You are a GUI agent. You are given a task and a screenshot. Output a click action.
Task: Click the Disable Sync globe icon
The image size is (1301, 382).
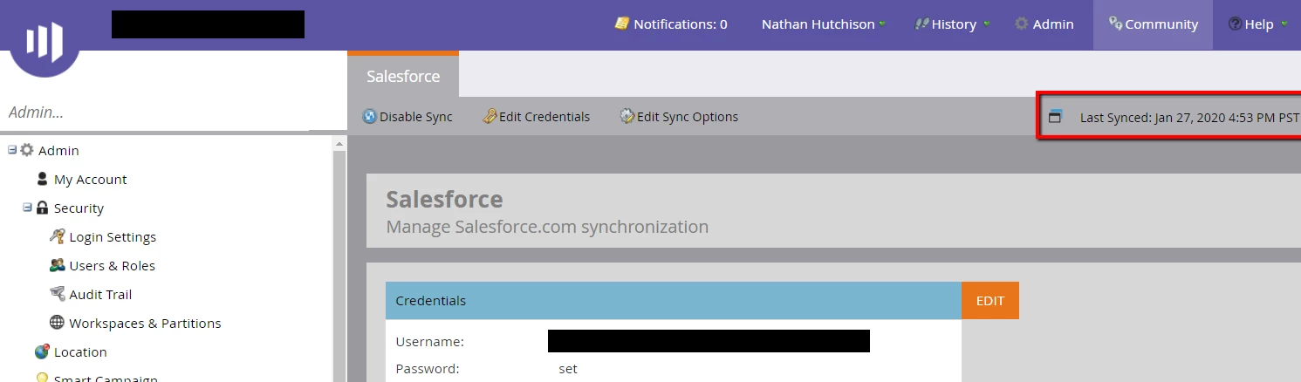[369, 116]
